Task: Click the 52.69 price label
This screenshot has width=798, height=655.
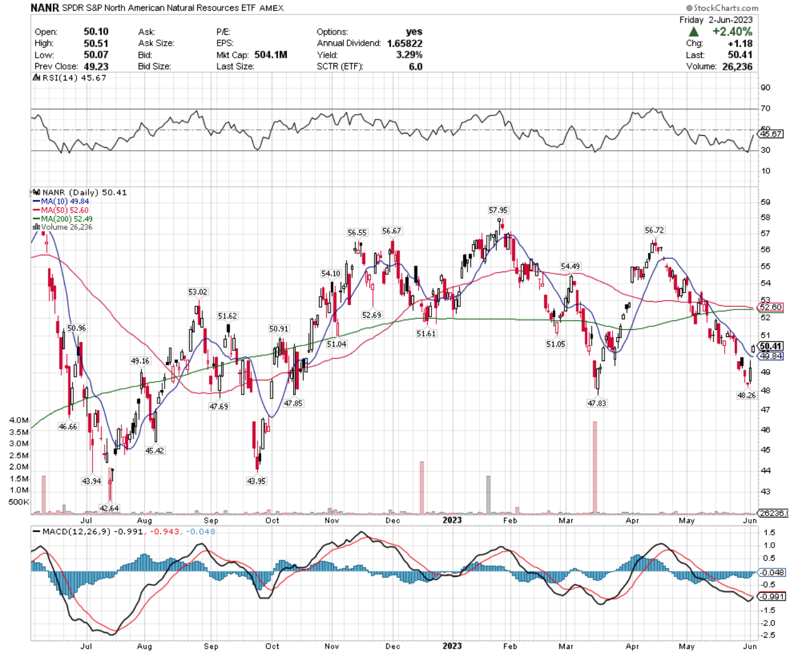Action: point(371,315)
